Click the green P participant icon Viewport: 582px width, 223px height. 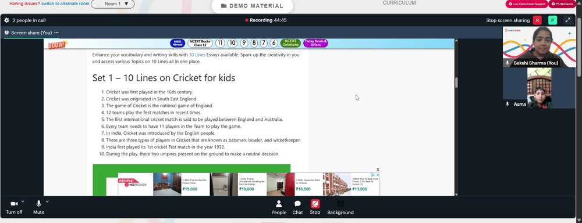(552, 20)
